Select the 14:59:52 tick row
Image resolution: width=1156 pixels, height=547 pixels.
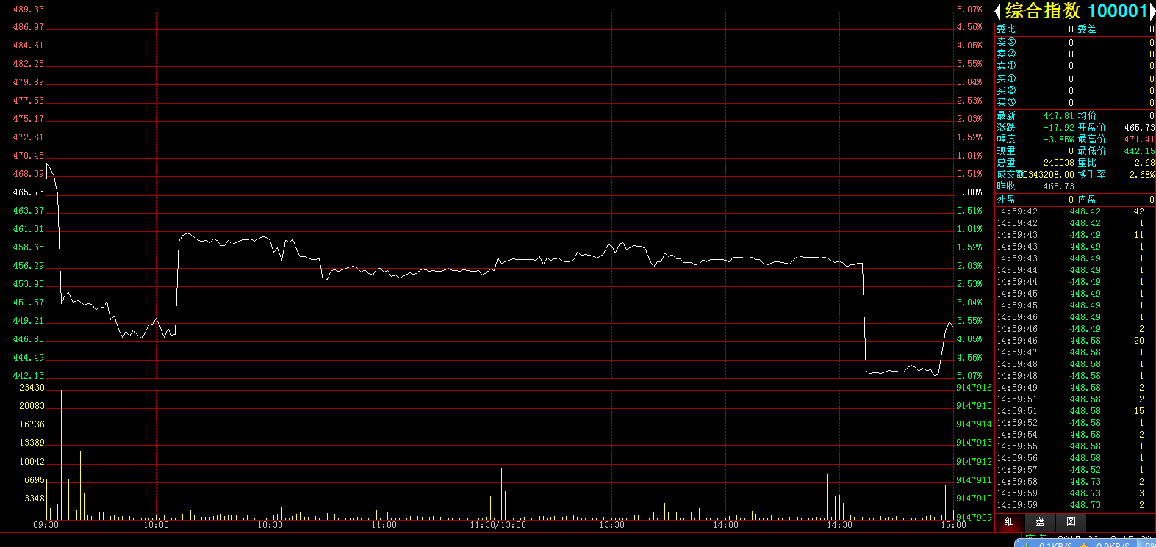[x=1074, y=423]
